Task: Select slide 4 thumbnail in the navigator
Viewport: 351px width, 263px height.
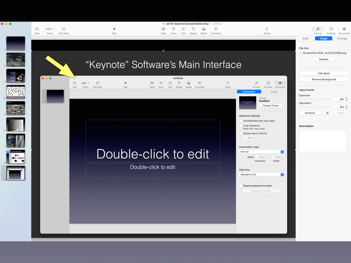Action: click(x=16, y=92)
